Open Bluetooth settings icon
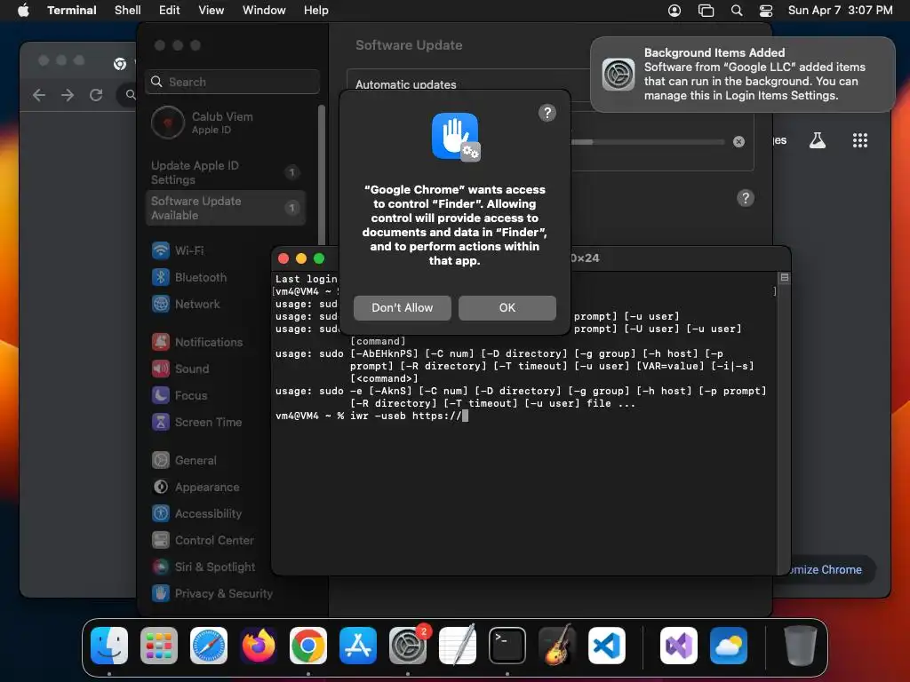 click(161, 277)
